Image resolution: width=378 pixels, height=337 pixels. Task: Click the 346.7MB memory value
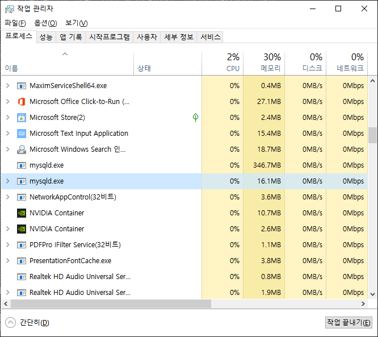pyautogui.click(x=267, y=165)
